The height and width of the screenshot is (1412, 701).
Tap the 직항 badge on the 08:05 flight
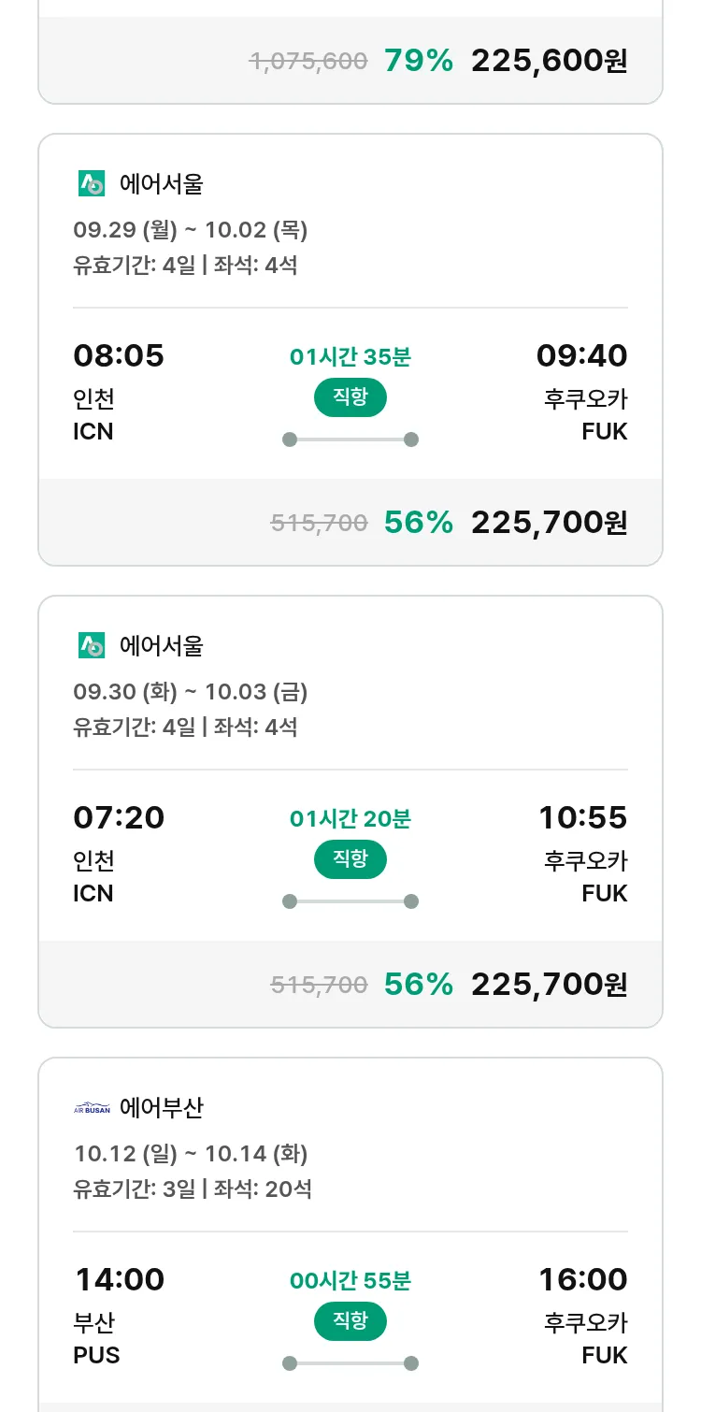tap(350, 397)
